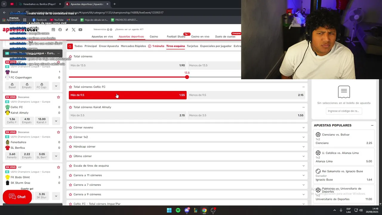Open the YouTube social icon in header
The image size is (382, 215).
(x=80, y=30)
